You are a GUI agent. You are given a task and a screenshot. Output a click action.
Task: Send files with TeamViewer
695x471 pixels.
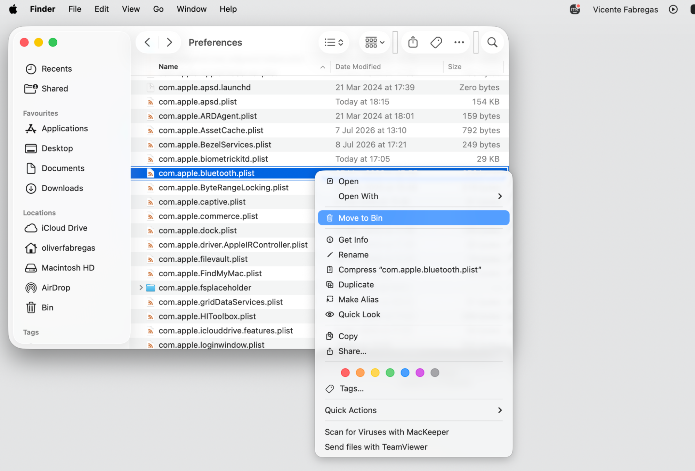[x=414, y=447]
